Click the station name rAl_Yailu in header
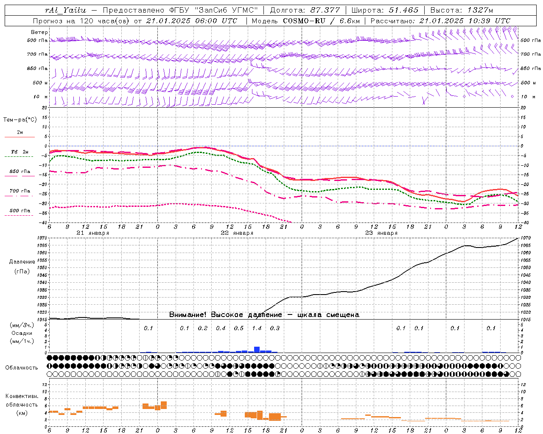 point(65,10)
